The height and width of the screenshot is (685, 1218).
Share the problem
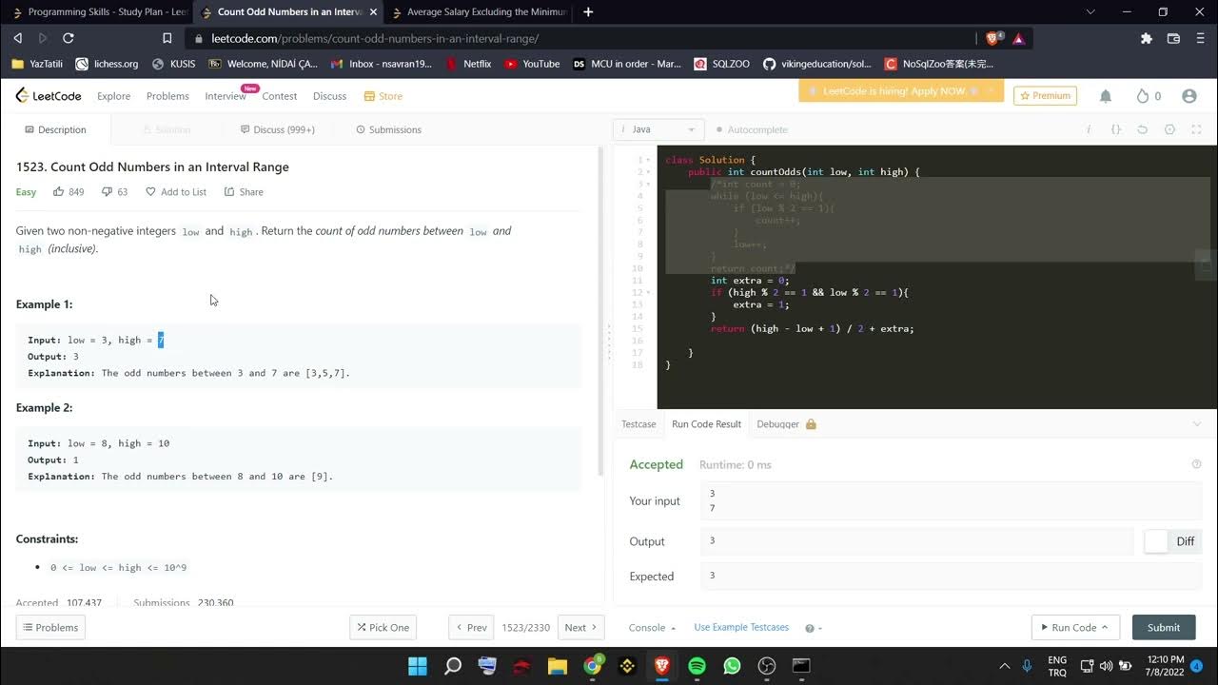point(244,192)
